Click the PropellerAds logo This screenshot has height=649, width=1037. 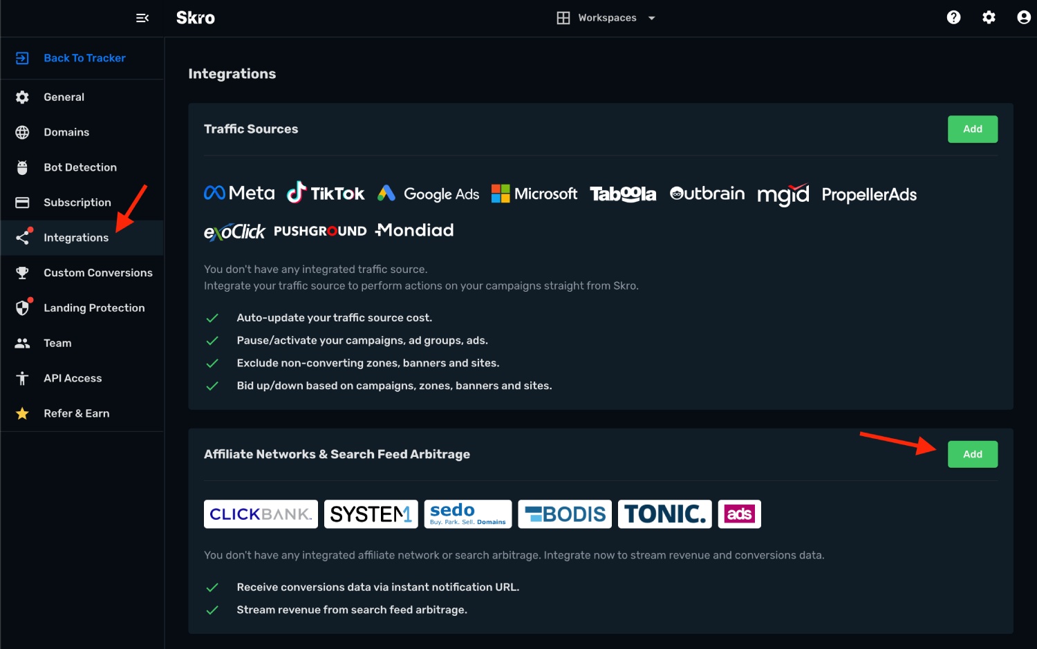(869, 195)
